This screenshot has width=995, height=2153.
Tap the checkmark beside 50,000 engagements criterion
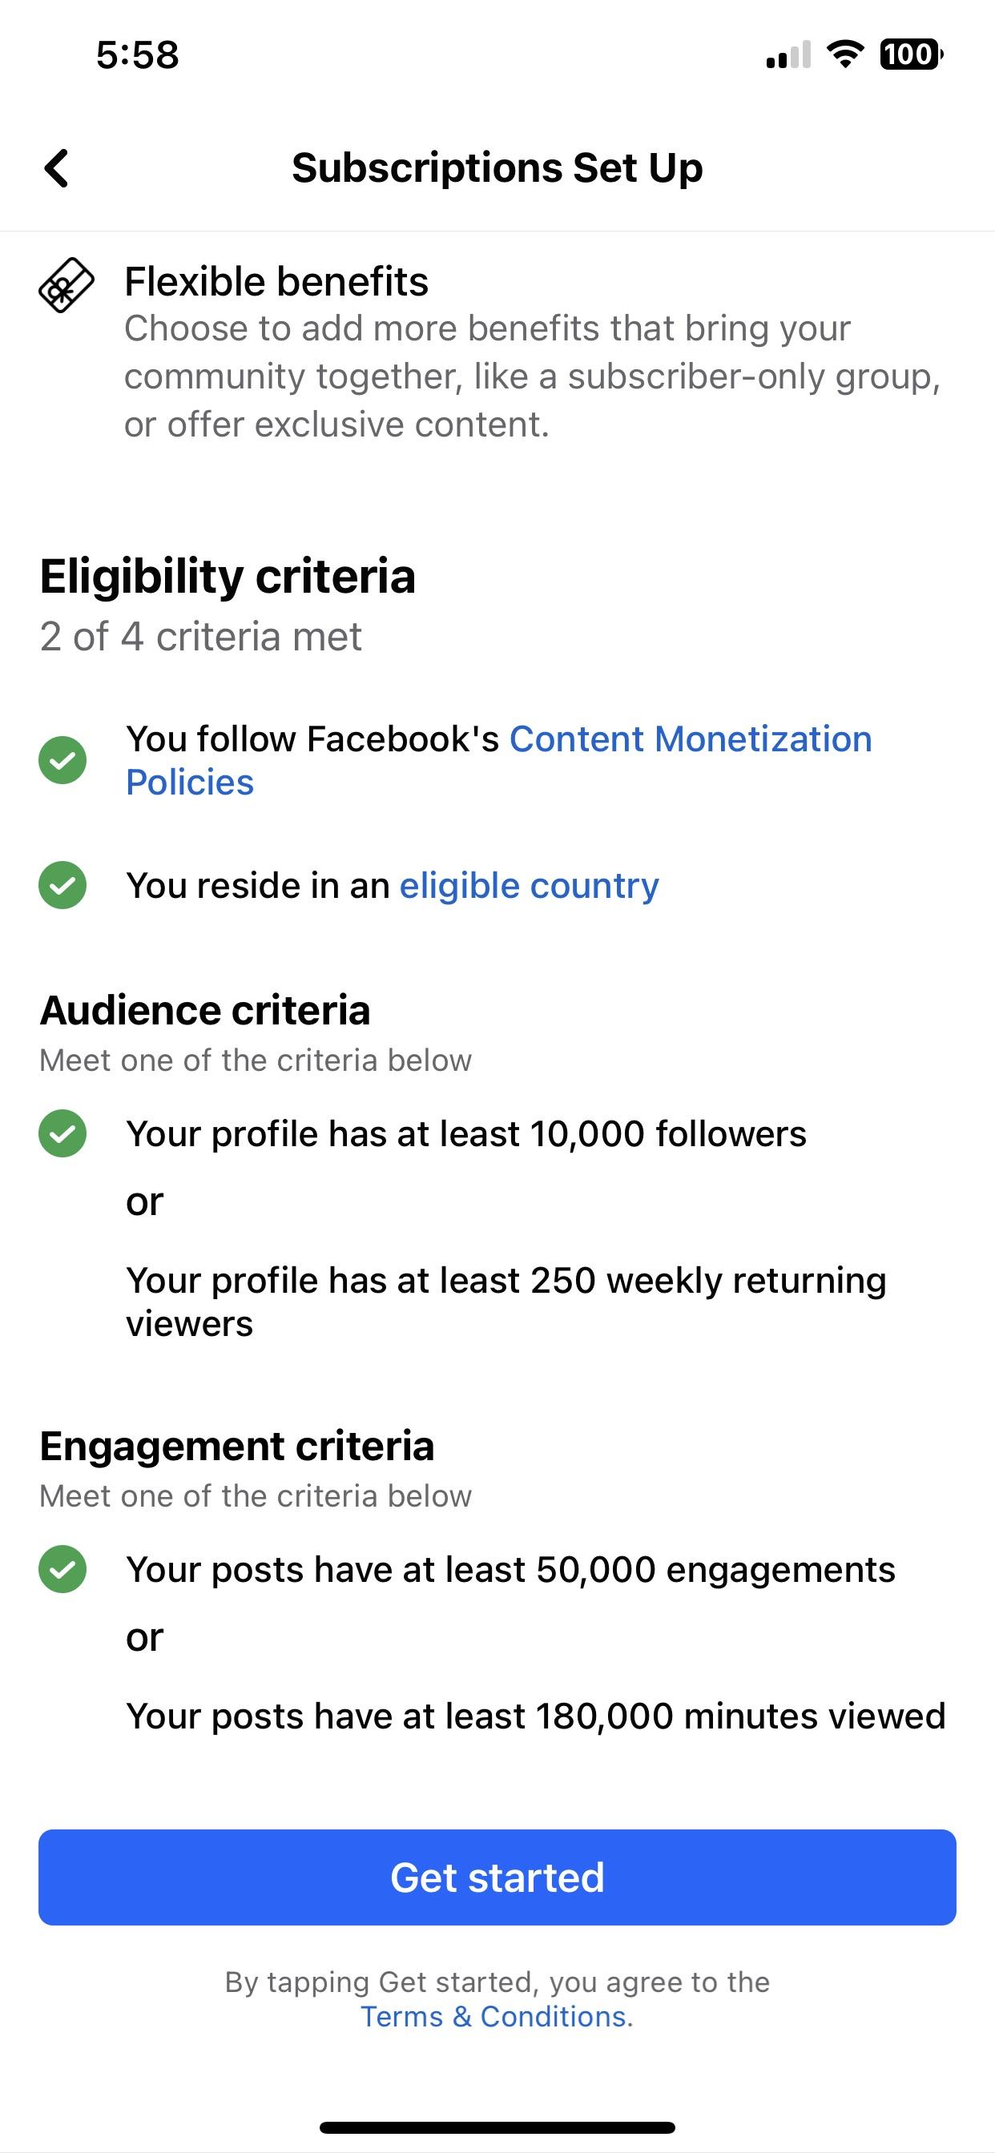tap(62, 1571)
